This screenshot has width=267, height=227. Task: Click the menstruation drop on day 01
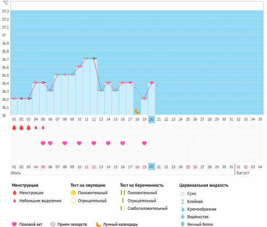tap(14, 127)
